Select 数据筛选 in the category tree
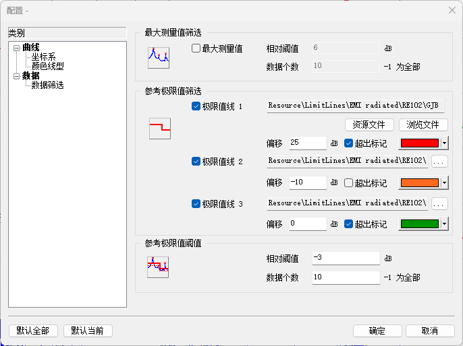The height and width of the screenshot is (346, 463). click(48, 85)
